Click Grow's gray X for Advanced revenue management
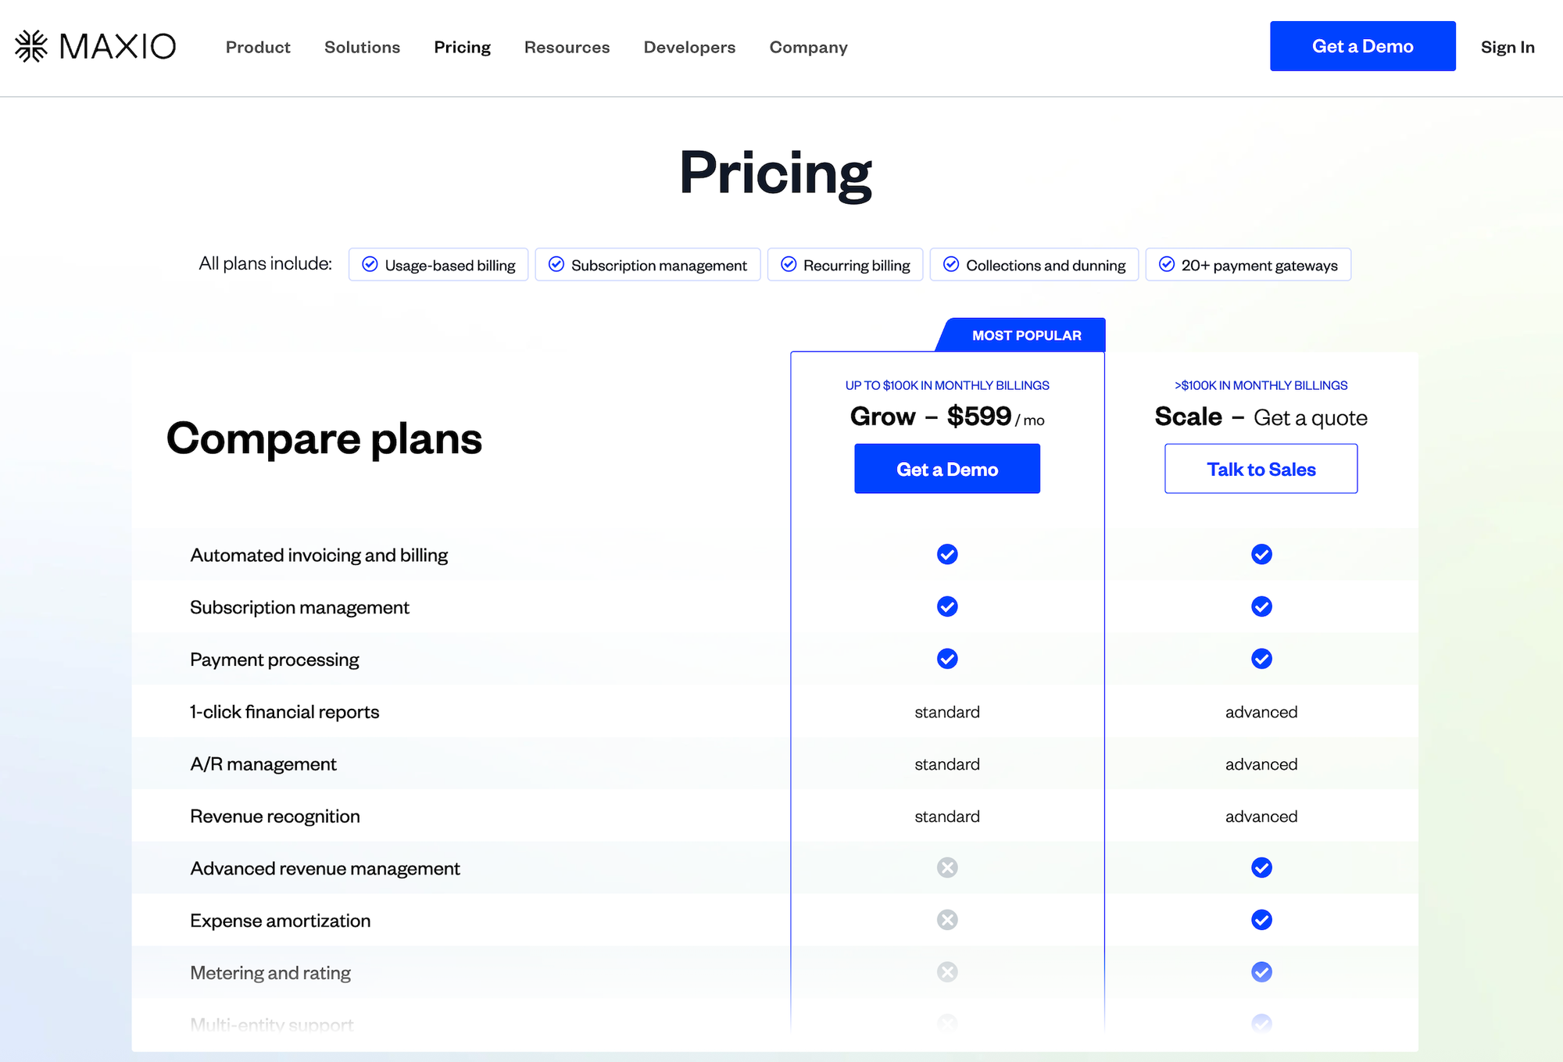The width and height of the screenshot is (1563, 1062). click(947, 867)
